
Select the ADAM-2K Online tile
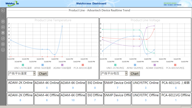click(x=20, y=86)
